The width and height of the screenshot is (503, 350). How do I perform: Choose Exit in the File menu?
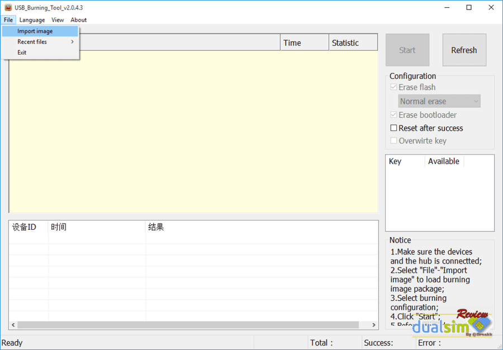(x=40, y=53)
